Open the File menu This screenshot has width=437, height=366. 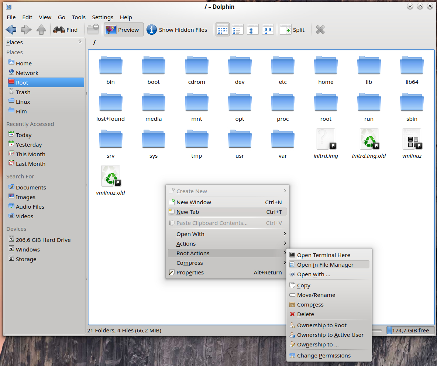pos(11,17)
